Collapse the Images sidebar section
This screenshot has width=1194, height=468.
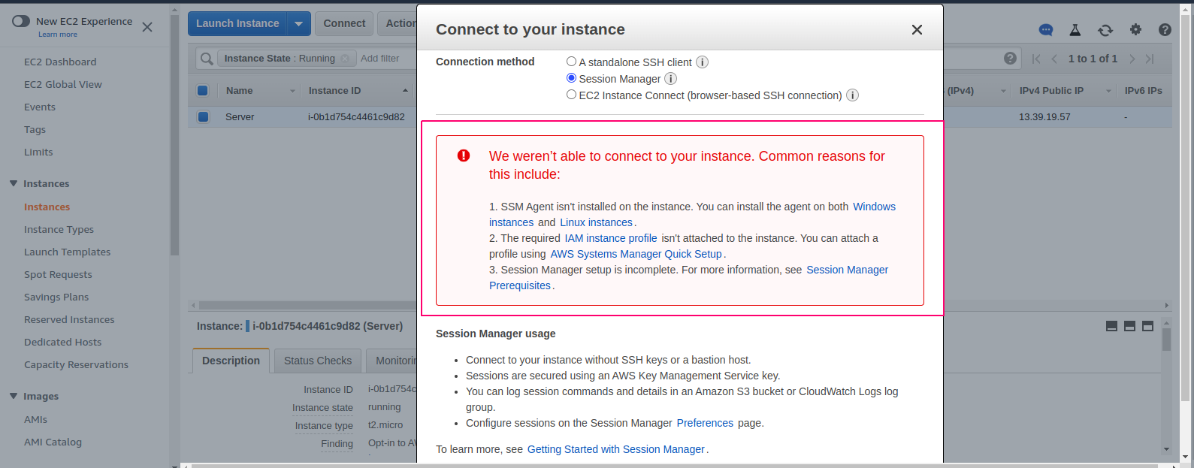pos(14,396)
